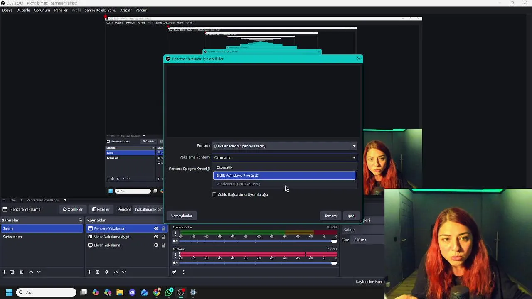Move source up arrow in Kaynaklar
532x299 pixels.
click(x=116, y=272)
